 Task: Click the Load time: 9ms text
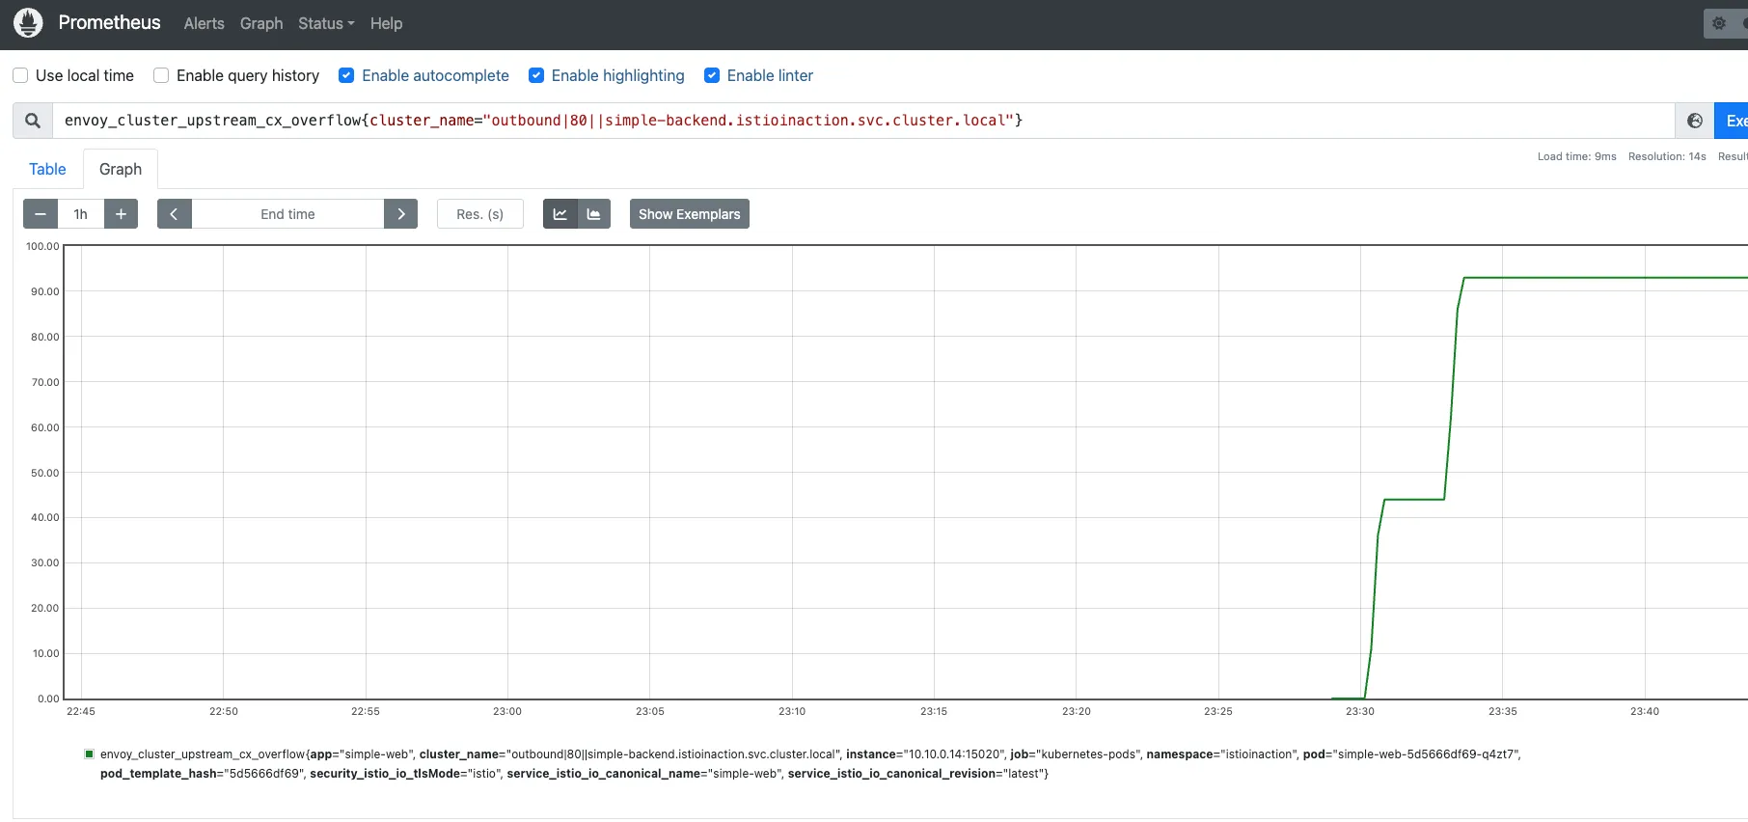1576,156
